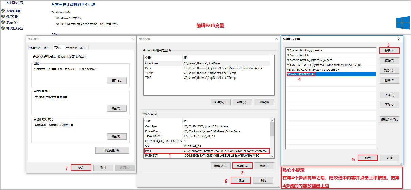Select the OneDrive user variable row
The image size is (411, 190).
click(207, 63)
